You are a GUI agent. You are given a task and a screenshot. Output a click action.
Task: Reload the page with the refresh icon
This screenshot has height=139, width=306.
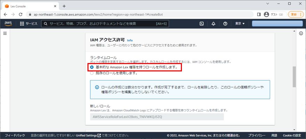(x=21, y=14)
